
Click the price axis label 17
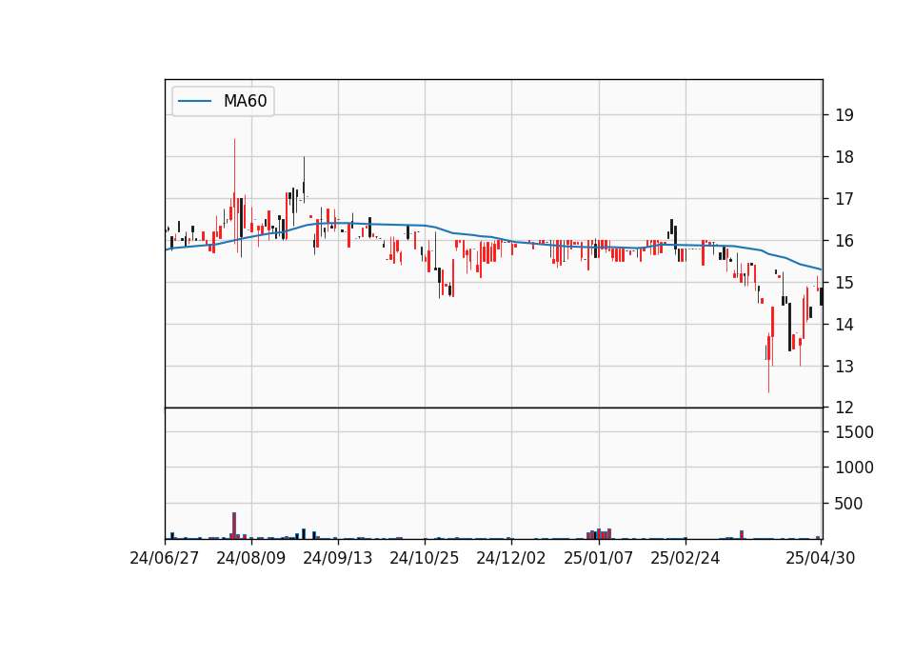(844, 199)
